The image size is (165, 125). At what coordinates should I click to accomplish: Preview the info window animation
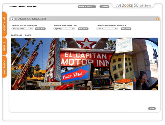tap(126, 29)
